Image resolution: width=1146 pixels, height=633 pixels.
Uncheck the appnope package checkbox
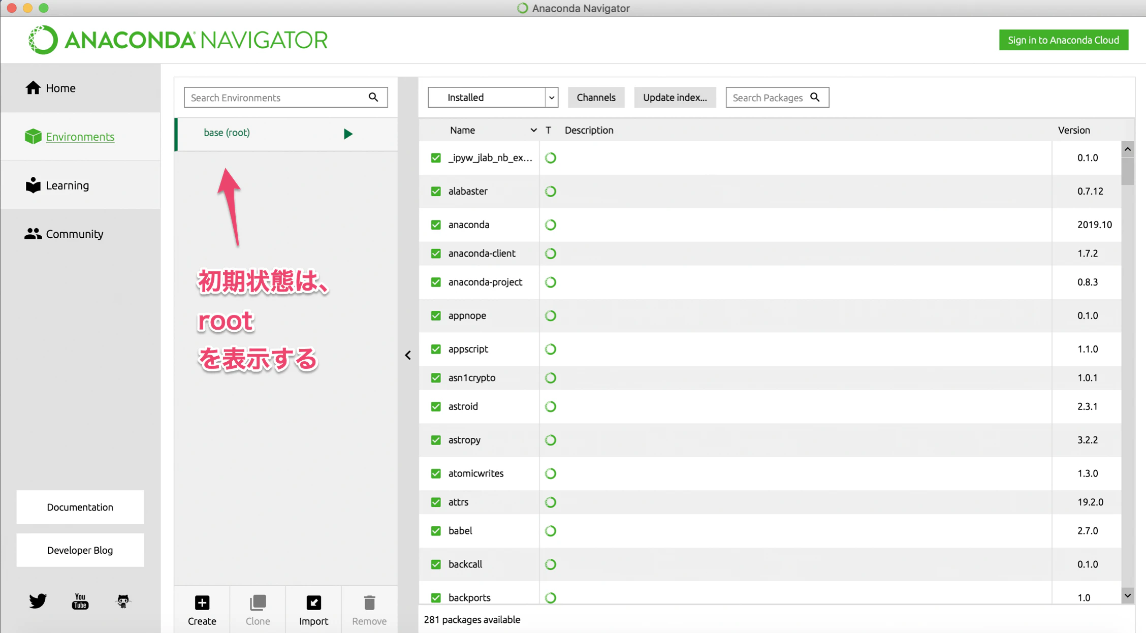436,316
